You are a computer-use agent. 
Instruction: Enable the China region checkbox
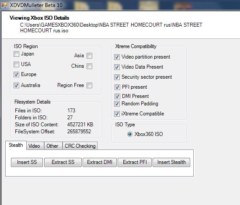pos(89,66)
